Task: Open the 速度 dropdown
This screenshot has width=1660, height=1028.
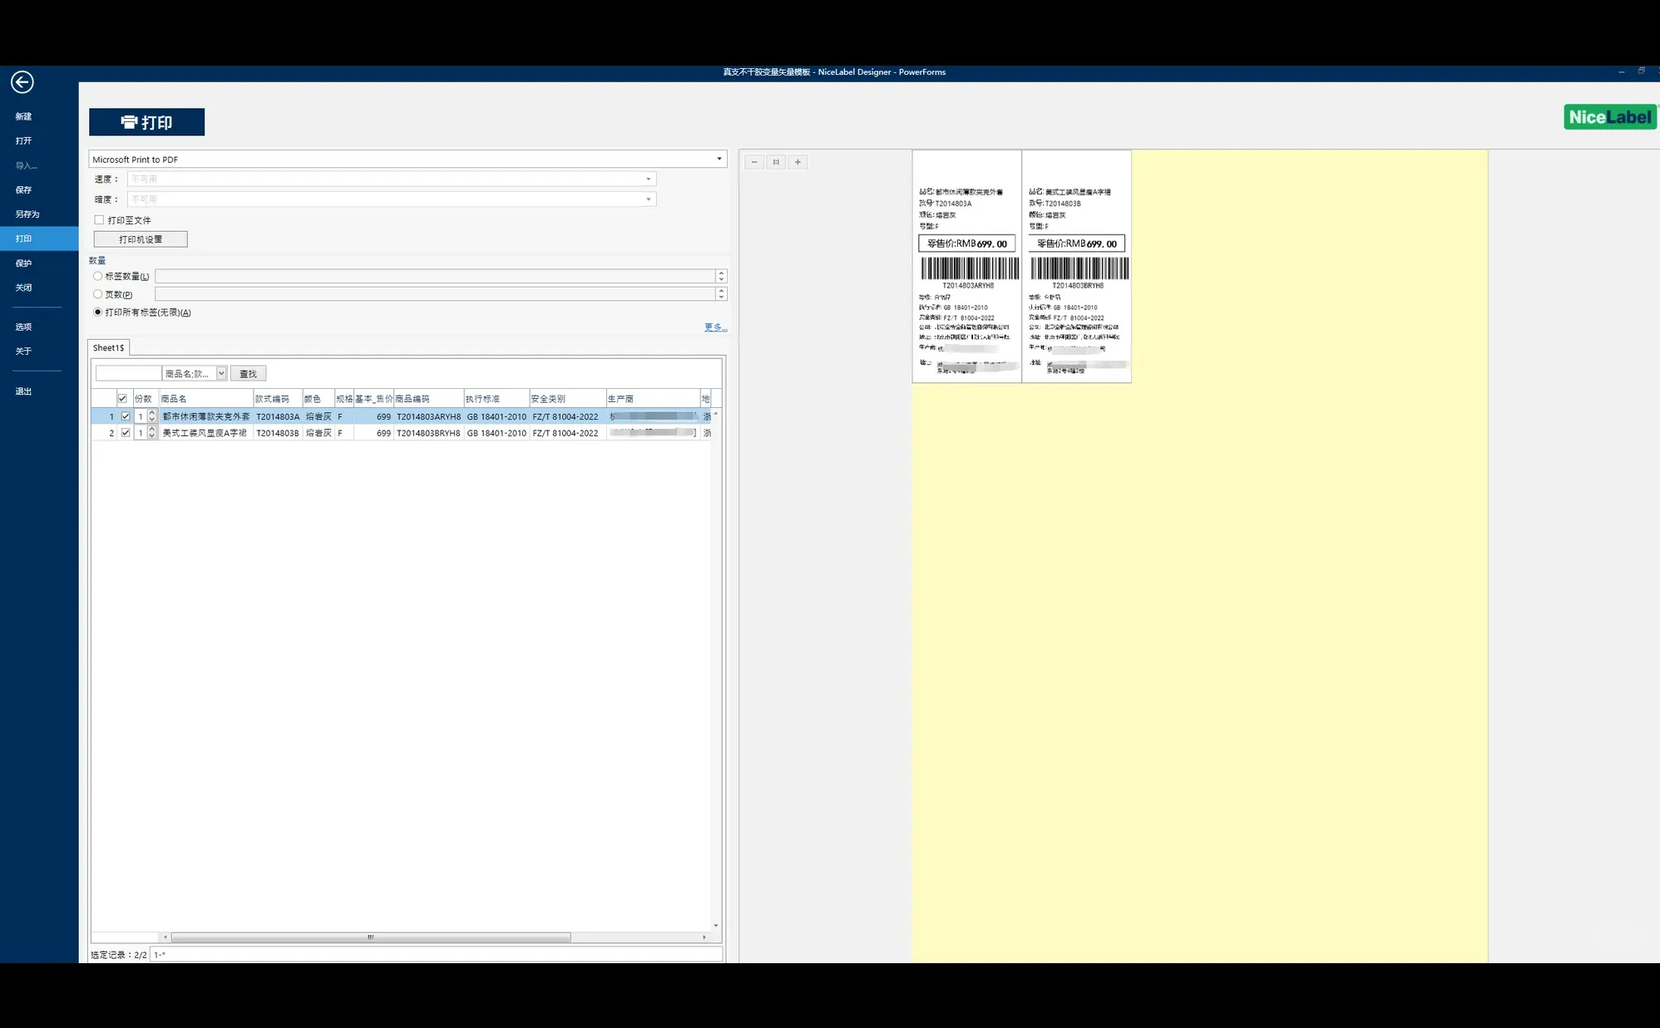Action: click(x=648, y=179)
